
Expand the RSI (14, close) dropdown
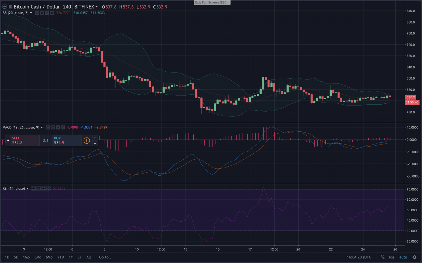tap(28, 189)
